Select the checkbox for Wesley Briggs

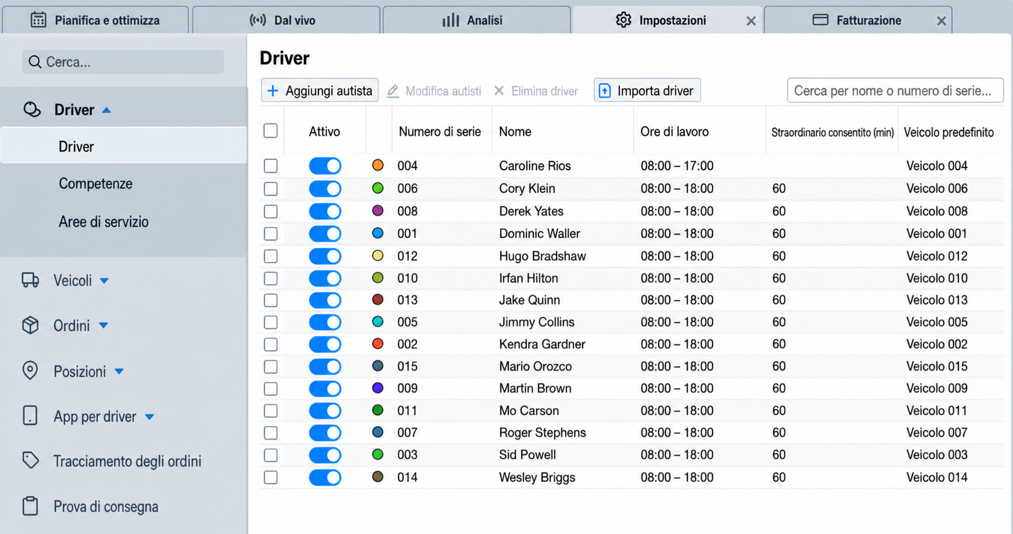[x=271, y=478]
